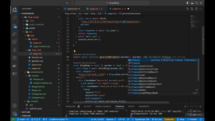Open the timeline history icon in editor toolbar
This screenshot has height=121, width=215.
click(x=187, y=9)
